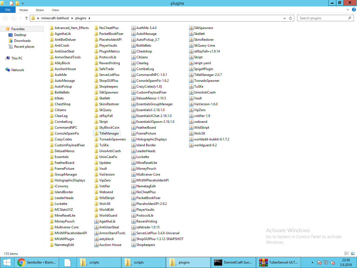Image resolution: width=357 pixels, height=268 pixels.
Task: Switch to the Share ribbon tab
Action: click(40, 10)
